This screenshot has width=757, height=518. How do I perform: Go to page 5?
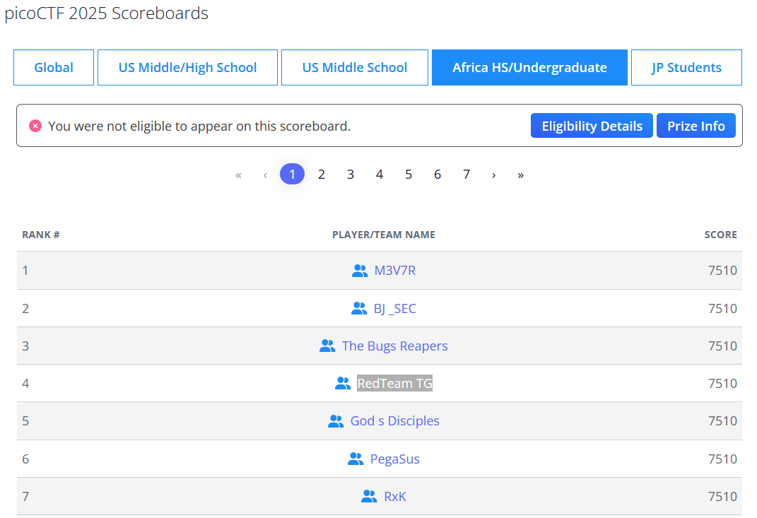click(409, 175)
